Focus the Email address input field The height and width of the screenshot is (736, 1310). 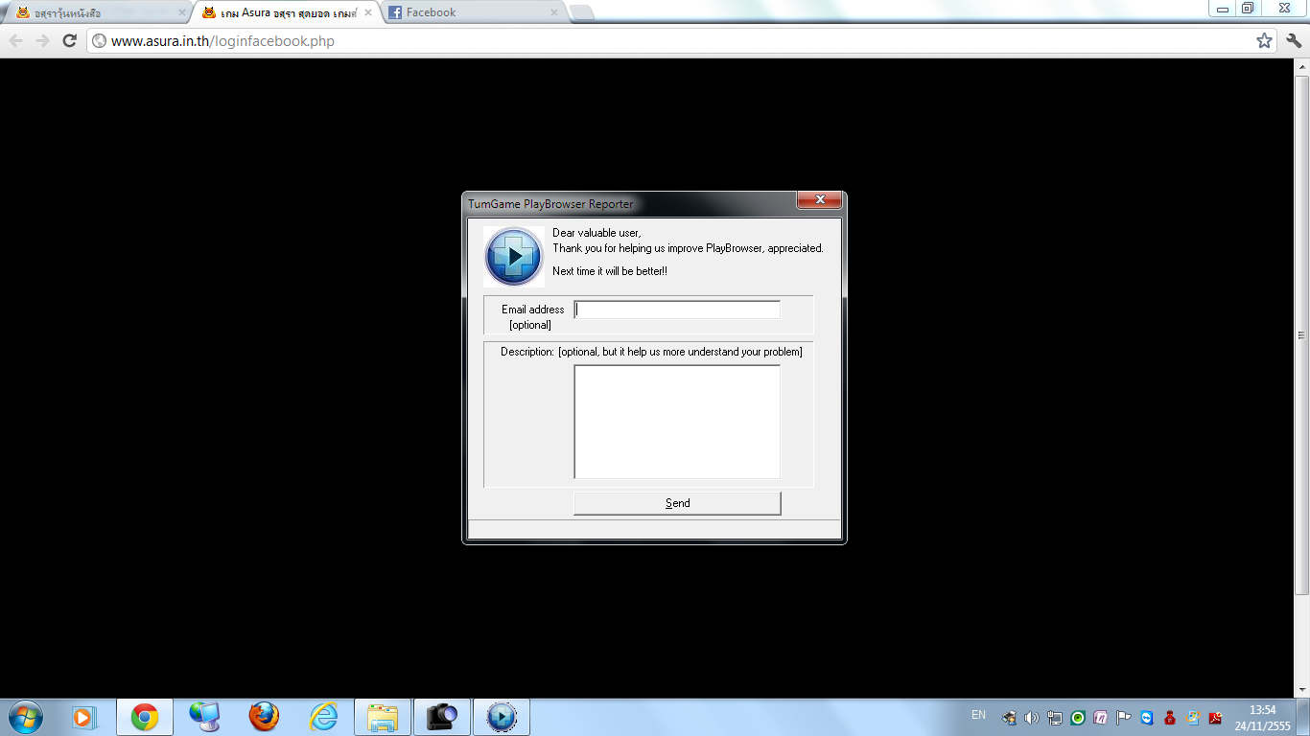(x=677, y=310)
